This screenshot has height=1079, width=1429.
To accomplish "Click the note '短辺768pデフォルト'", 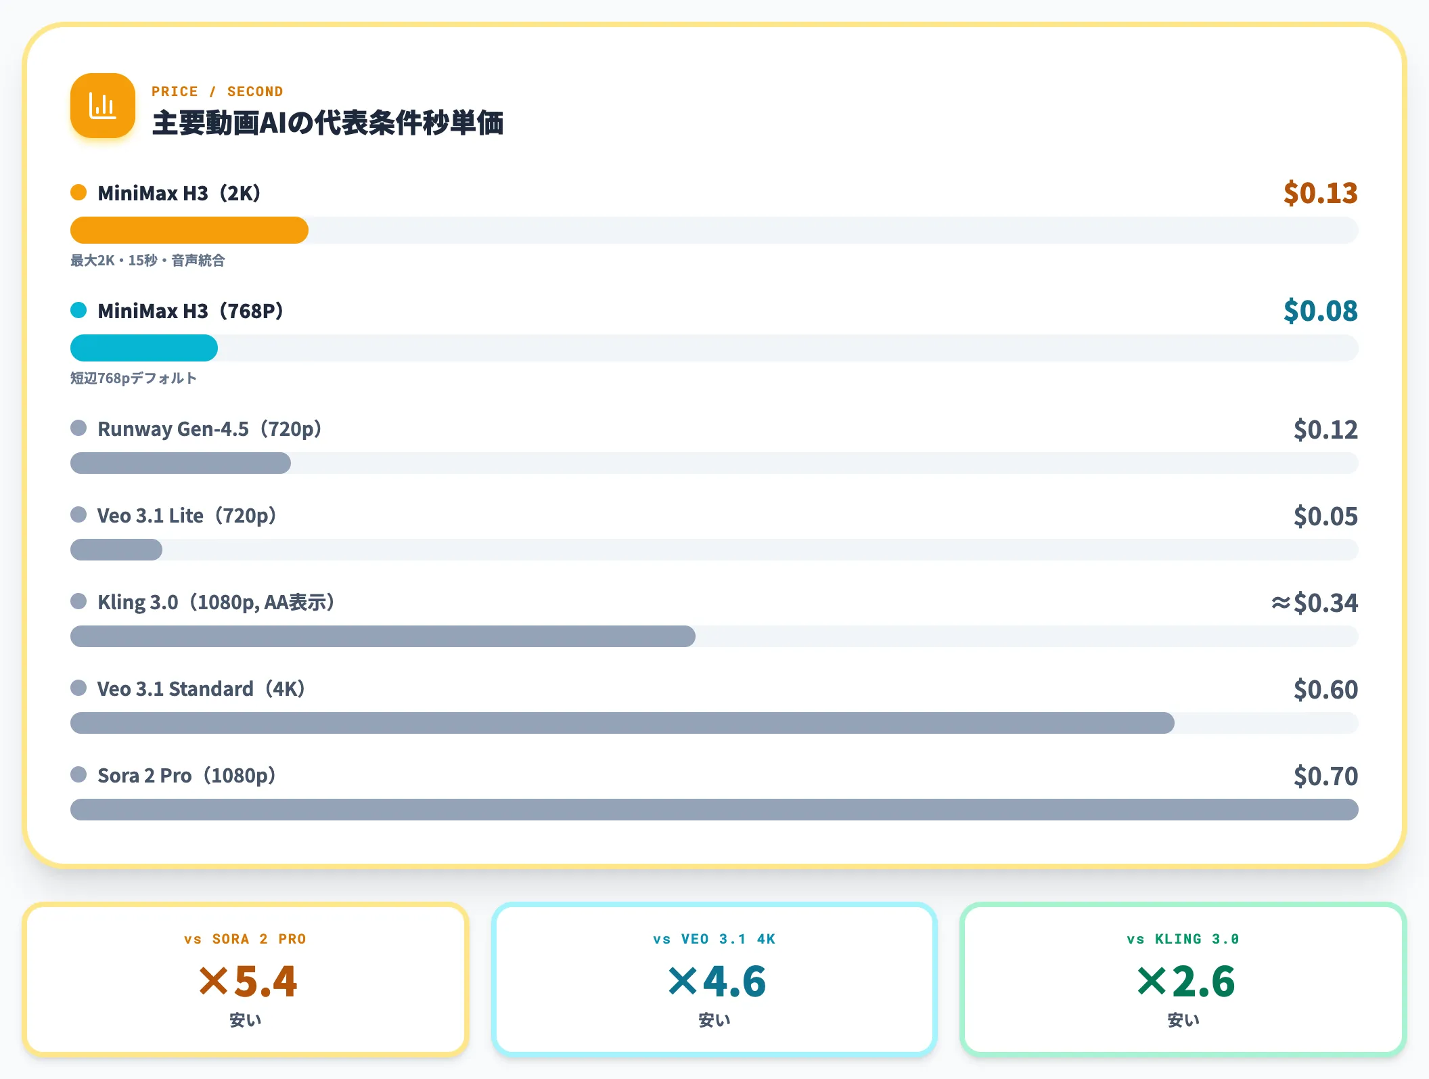I will (x=134, y=378).
